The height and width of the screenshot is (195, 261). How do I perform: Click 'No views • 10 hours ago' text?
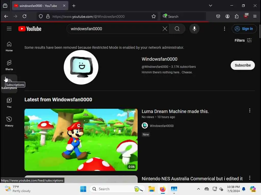pyautogui.click(x=158, y=117)
